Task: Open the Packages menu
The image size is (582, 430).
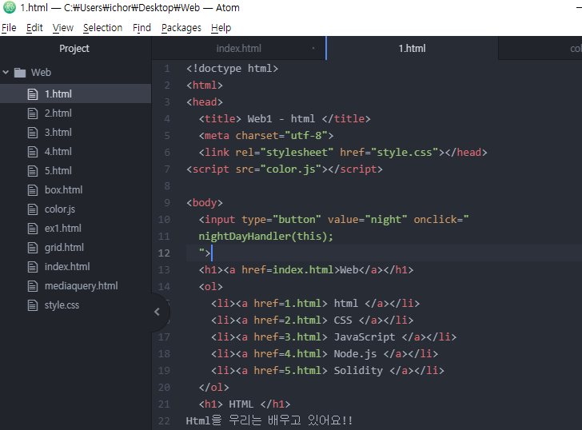Action: (x=181, y=28)
